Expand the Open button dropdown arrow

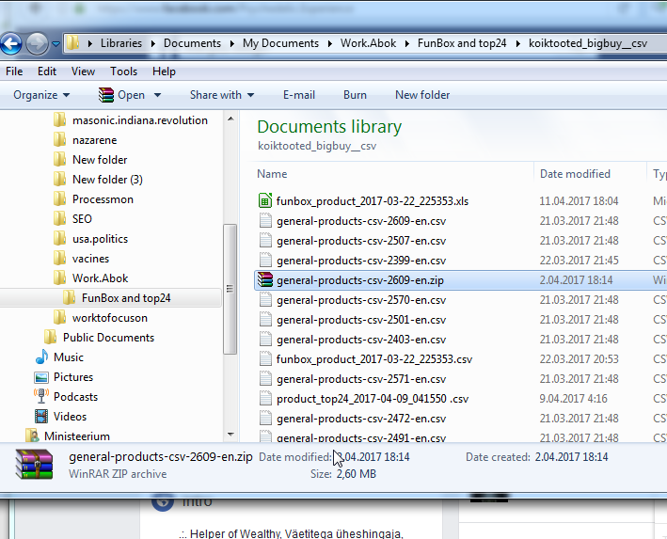pyautogui.click(x=157, y=95)
